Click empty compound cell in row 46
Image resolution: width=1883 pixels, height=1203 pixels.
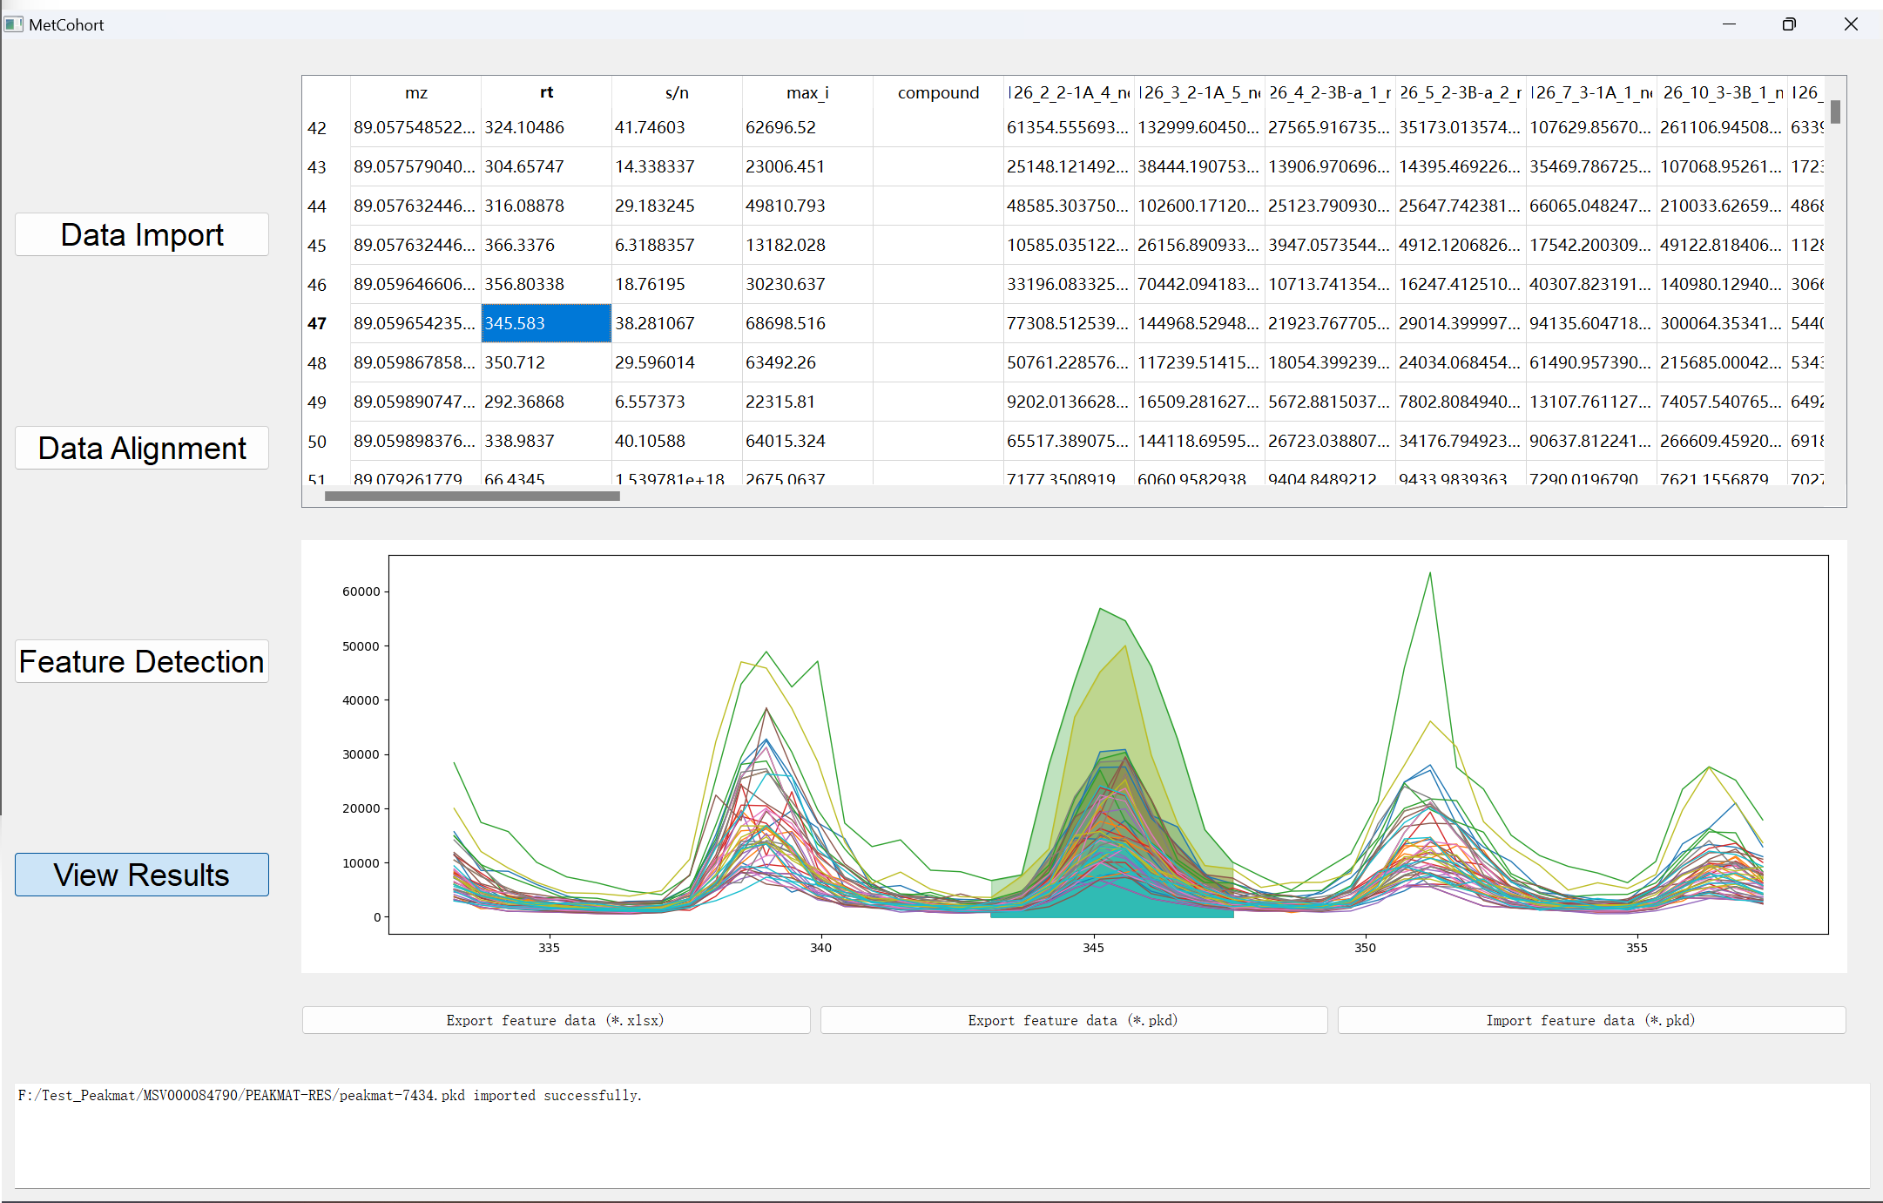pyautogui.click(x=938, y=284)
